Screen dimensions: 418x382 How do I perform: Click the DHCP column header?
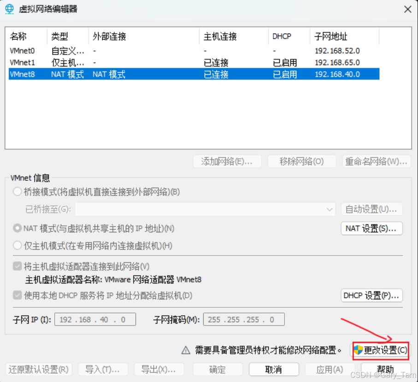pyautogui.click(x=289, y=36)
